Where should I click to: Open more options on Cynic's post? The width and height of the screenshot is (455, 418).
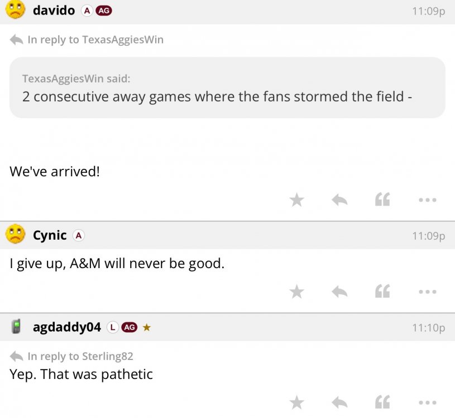pos(427,291)
